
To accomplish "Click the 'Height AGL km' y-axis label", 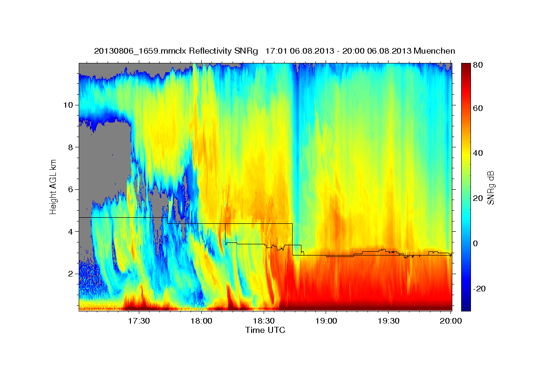I will coord(53,186).
